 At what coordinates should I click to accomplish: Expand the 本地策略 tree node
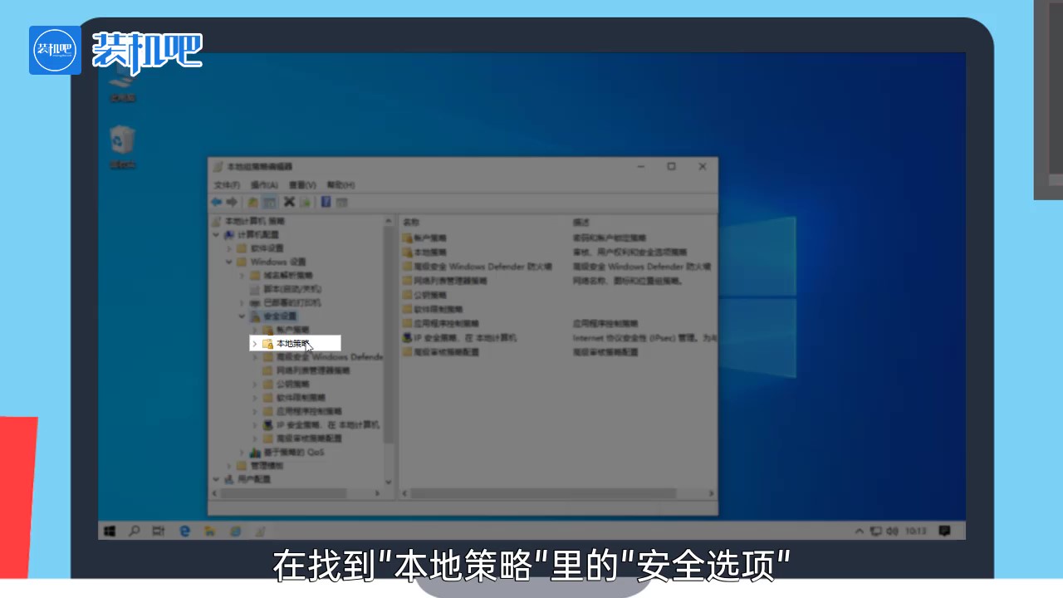(x=254, y=344)
